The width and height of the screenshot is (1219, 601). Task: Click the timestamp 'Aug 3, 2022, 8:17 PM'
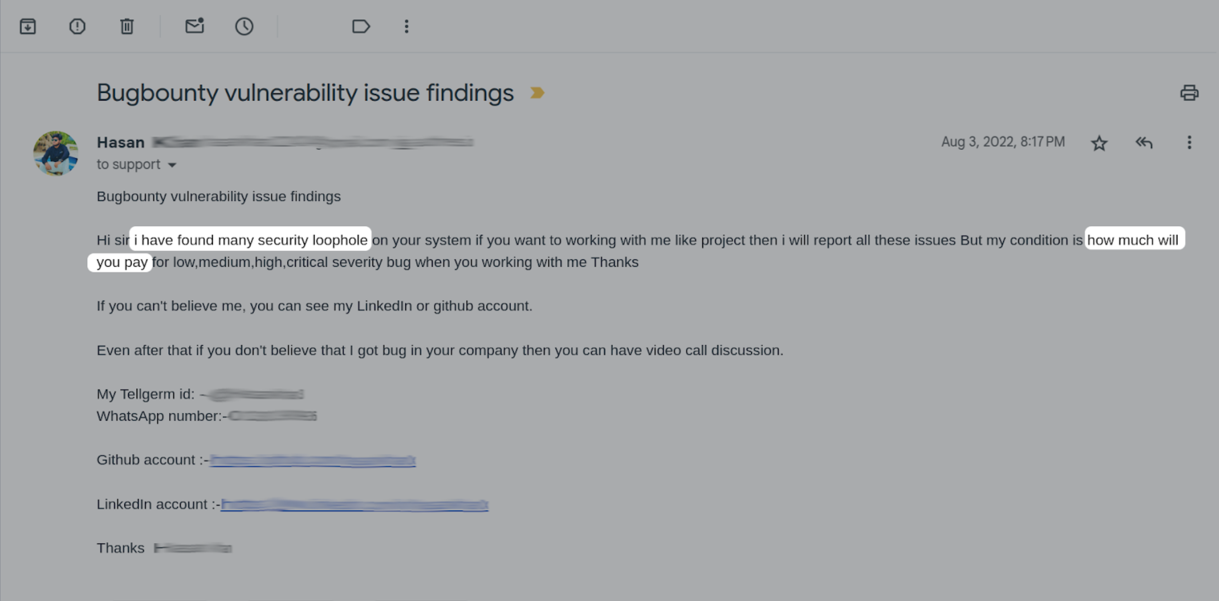[1002, 142]
